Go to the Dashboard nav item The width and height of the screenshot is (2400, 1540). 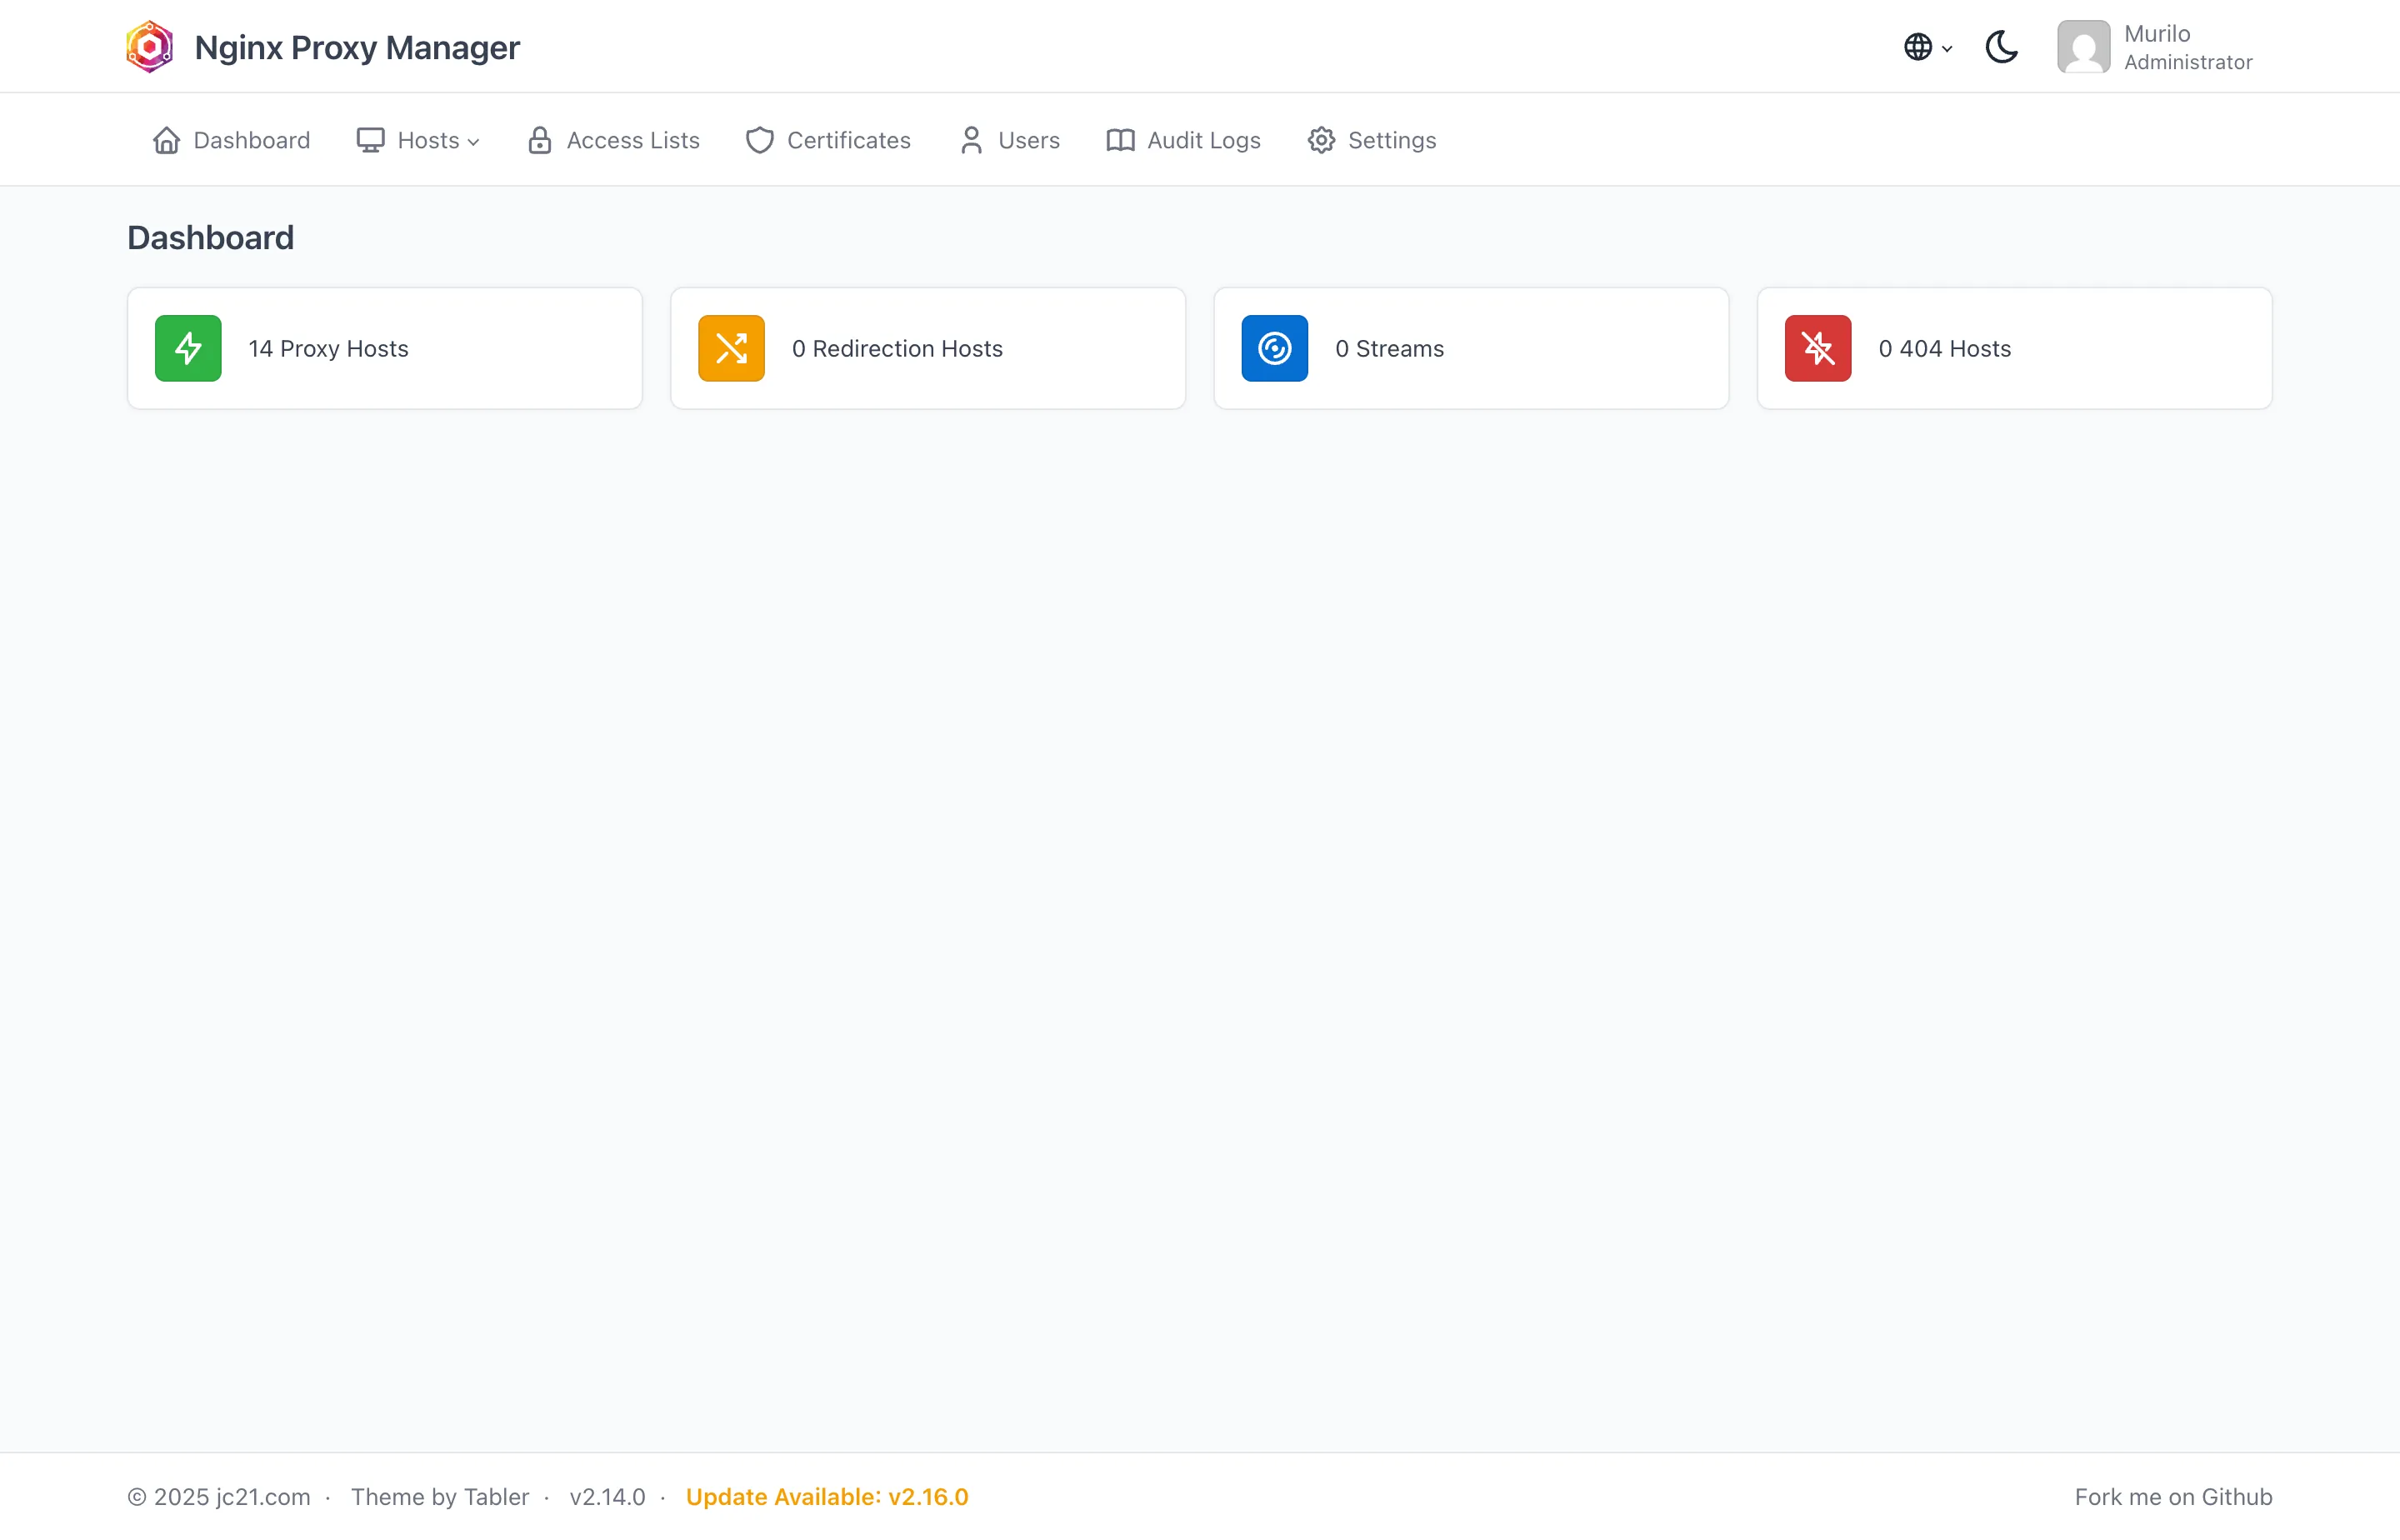[231, 140]
